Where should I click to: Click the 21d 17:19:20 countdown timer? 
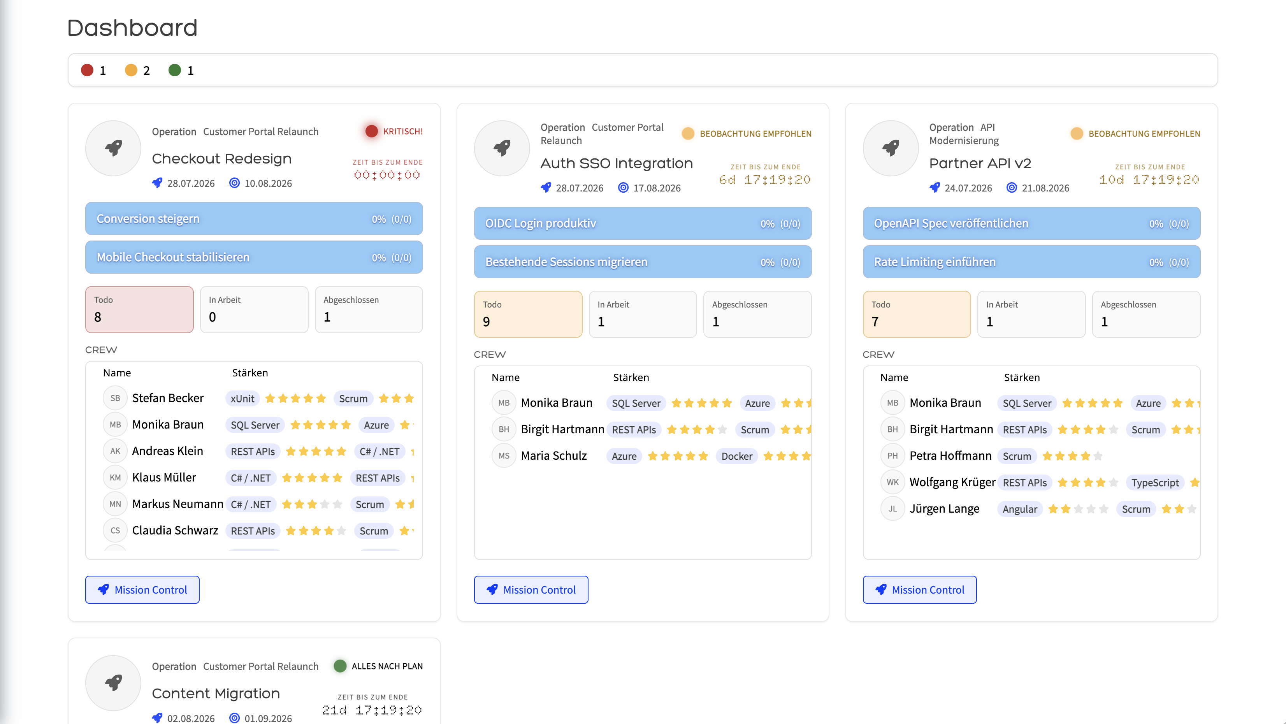tap(372, 710)
